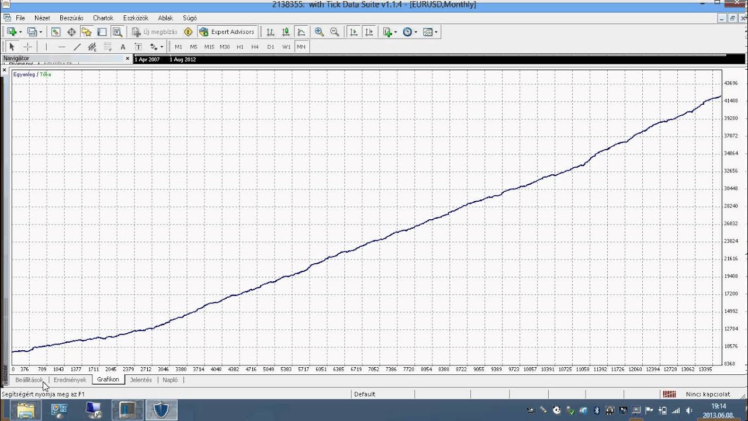748x421 pixels.
Task: Toggle the H1 timeframe button
Action: click(240, 47)
